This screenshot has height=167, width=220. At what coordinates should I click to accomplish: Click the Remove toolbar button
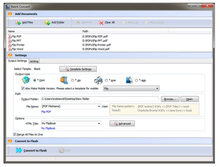click(x=84, y=22)
